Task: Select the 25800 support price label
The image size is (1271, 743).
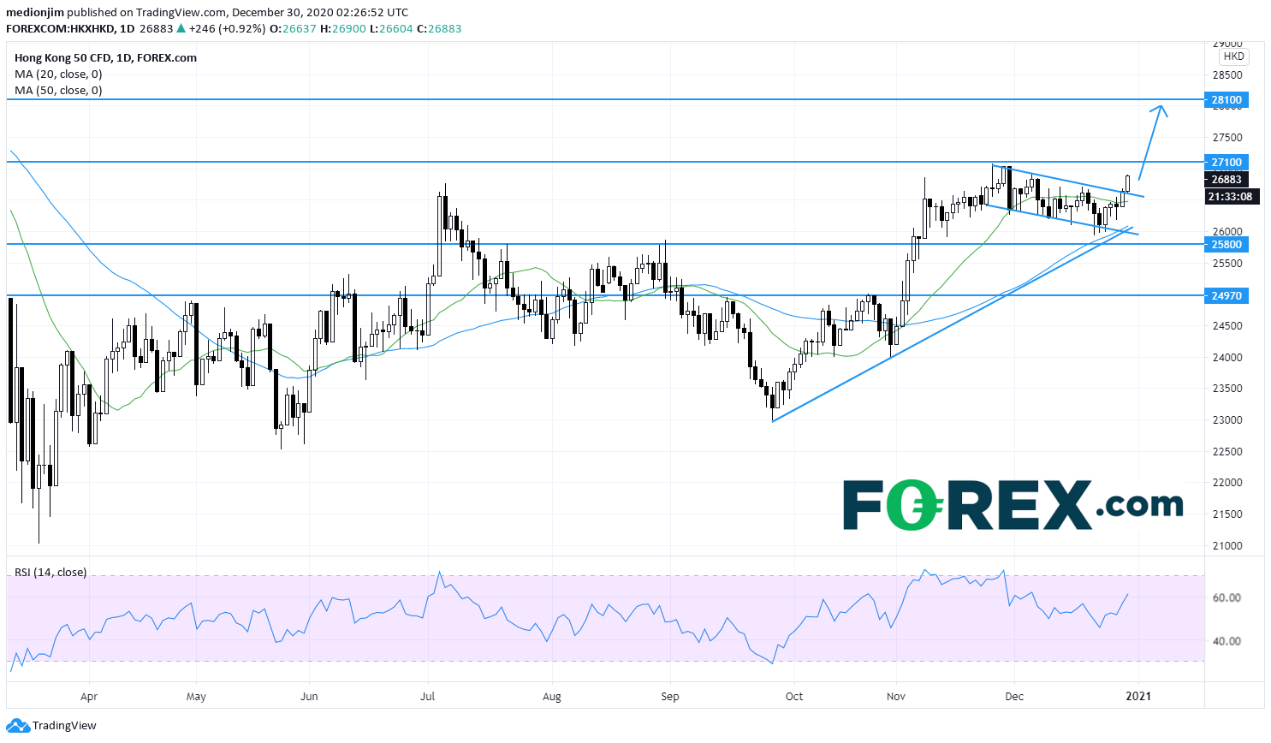Action: [x=1226, y=244]
